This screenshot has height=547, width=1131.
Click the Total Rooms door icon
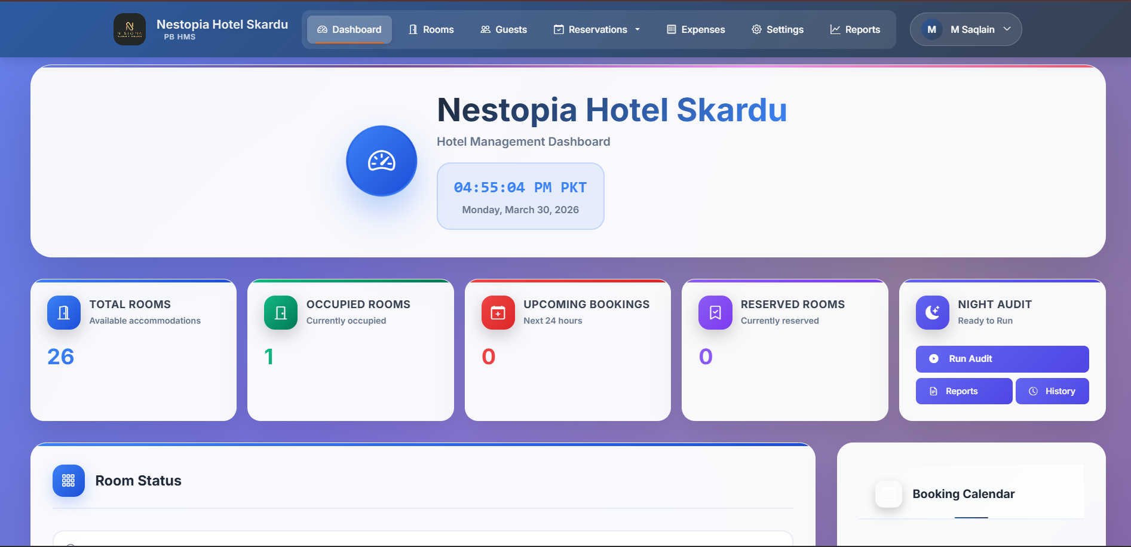pyautogui.click(x=64, y=312)
